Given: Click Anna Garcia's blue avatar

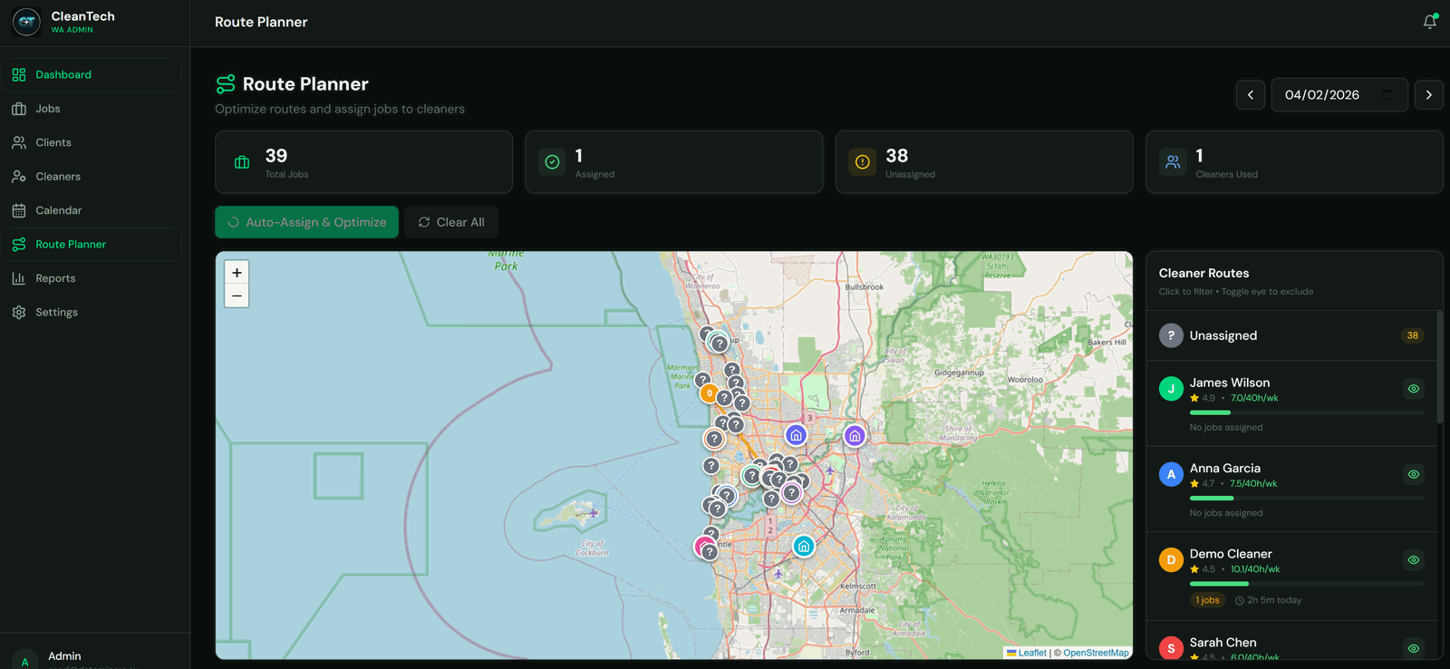Looking at the screenshot, I should pyautogui.click(x=1171, y=474).
